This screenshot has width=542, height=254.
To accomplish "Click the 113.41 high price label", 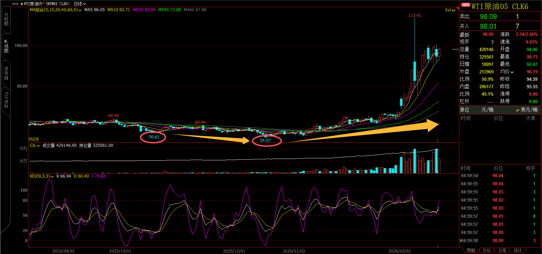I will (415, 16).
